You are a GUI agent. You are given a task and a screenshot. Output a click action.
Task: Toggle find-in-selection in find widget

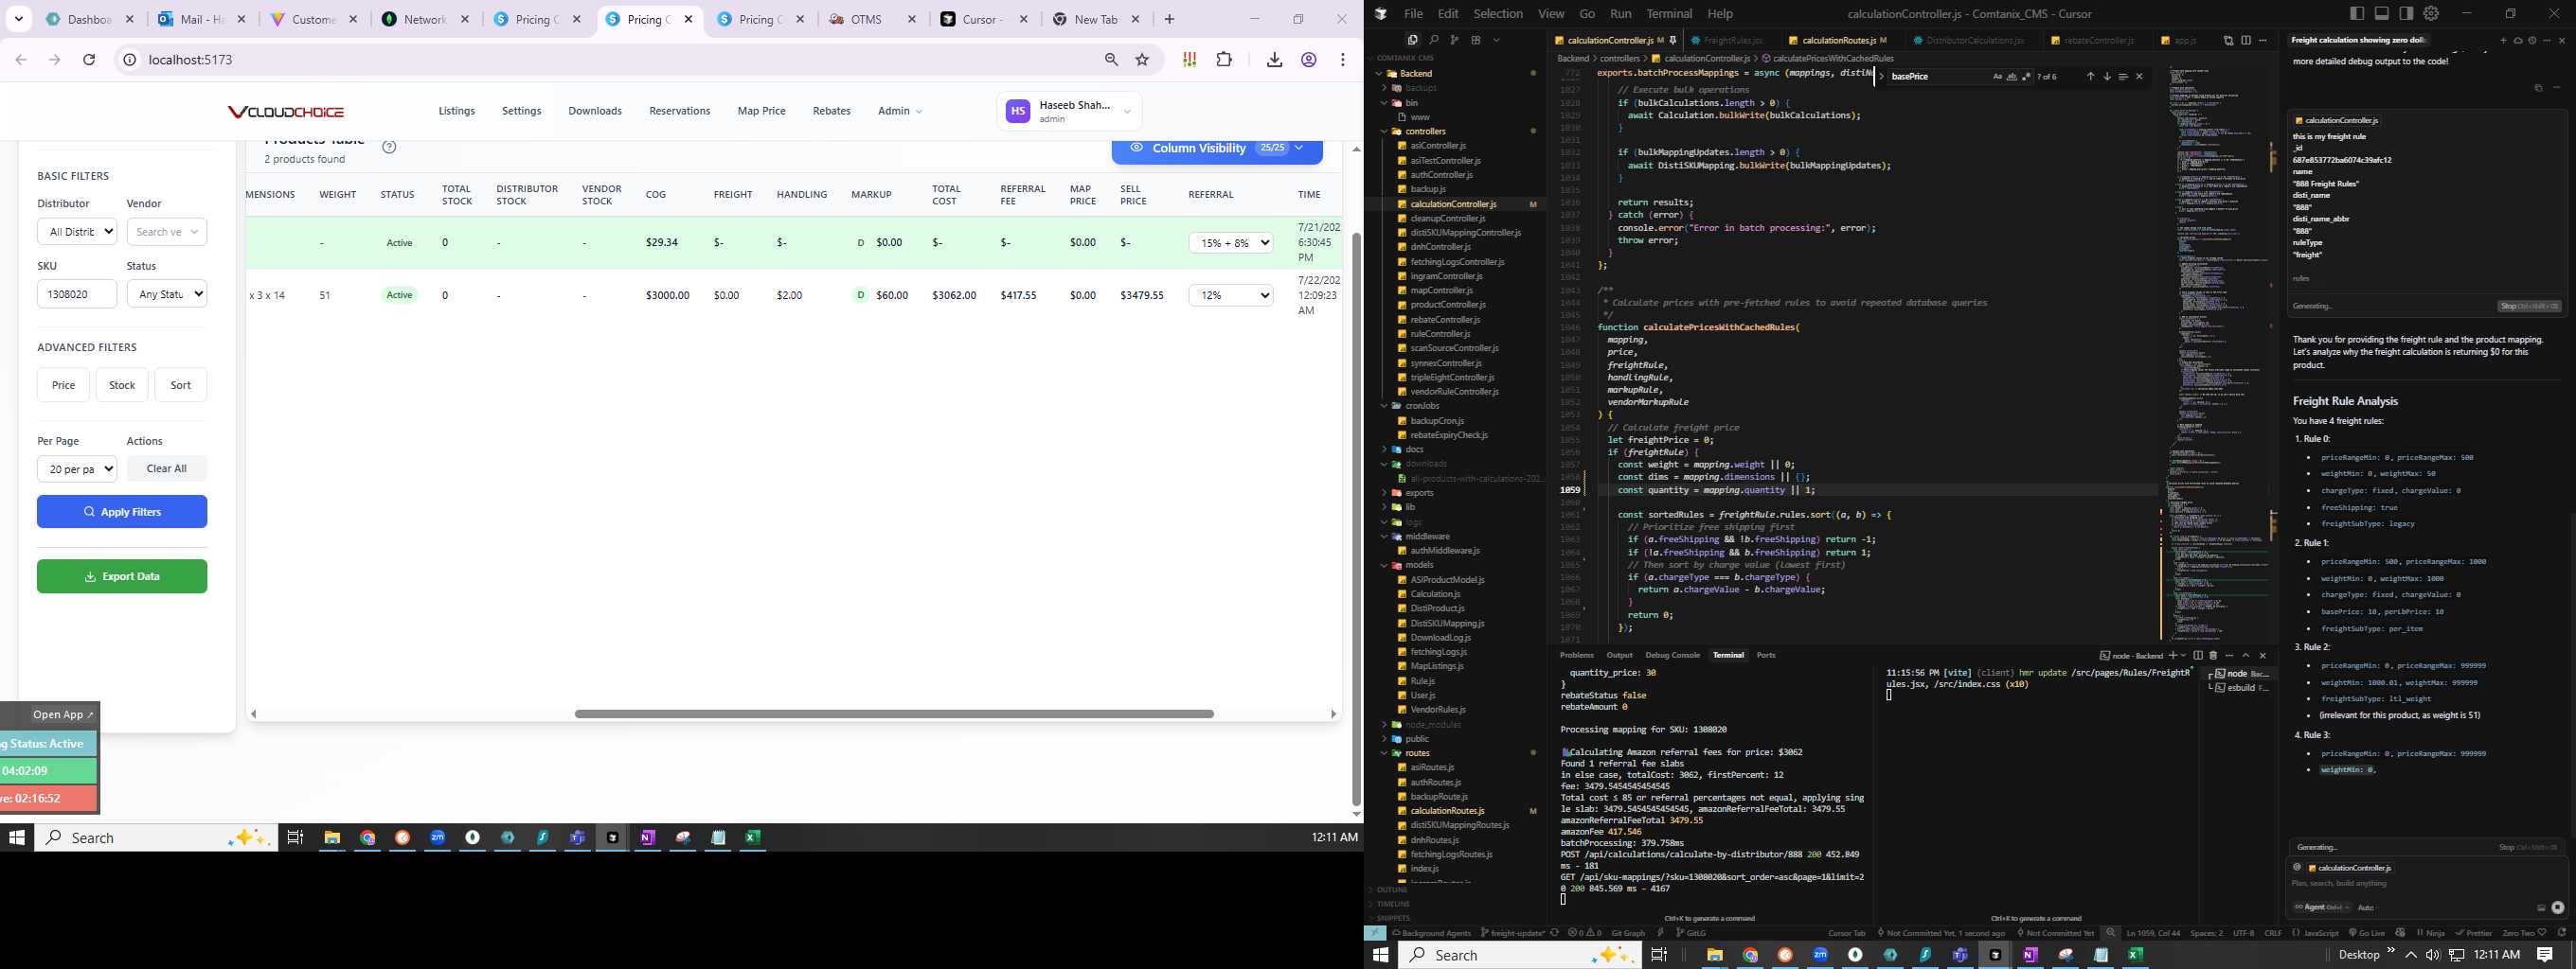2123,77
